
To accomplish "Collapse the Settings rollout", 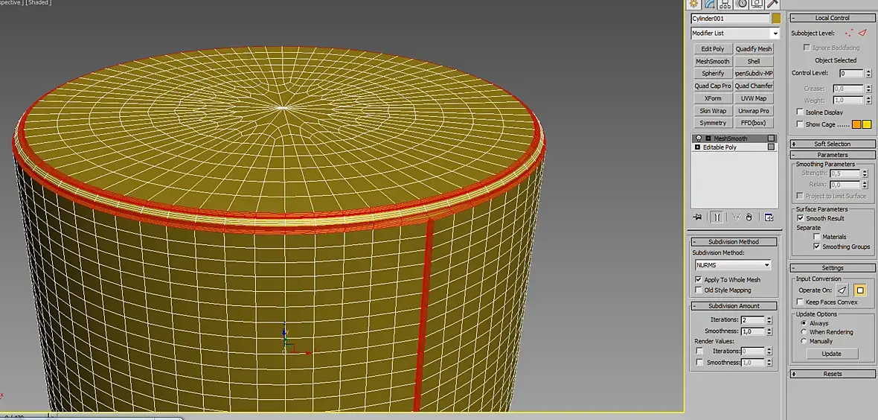I will tap(832, 268).
